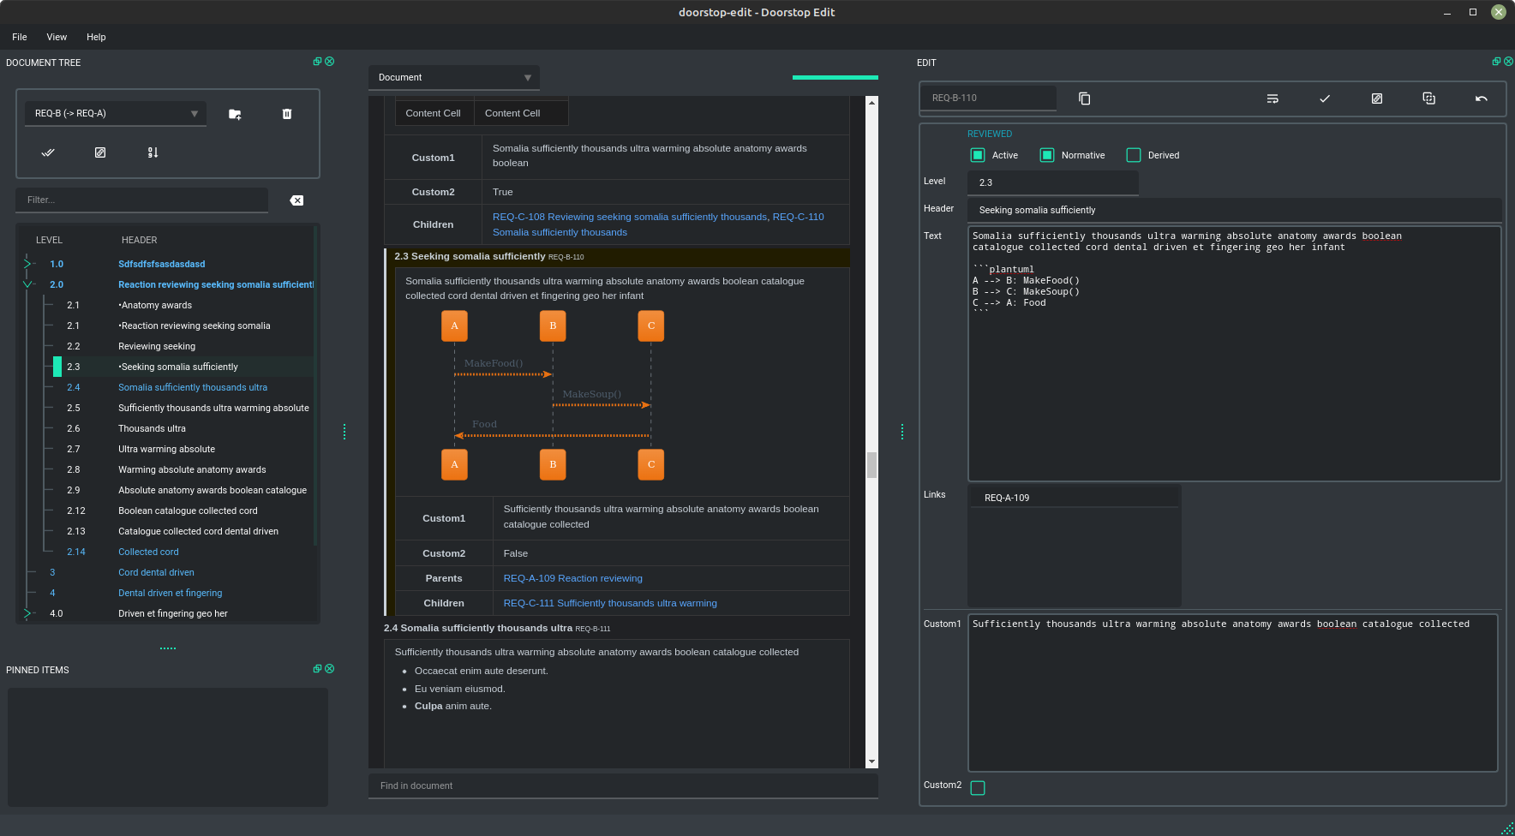Image resolution: width=1515 pixels, height=836 pixels.
Task: Click the item UID field REQ-B-110
Action: [x=988, y=98]
